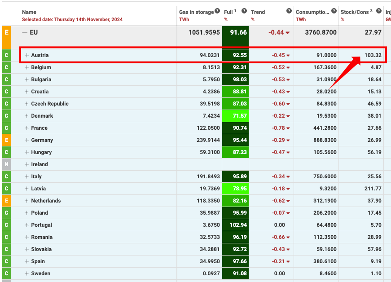Click the grey N badge beside Ireland
This screenshot has height=282, width=391.
[x=6, y=164]
